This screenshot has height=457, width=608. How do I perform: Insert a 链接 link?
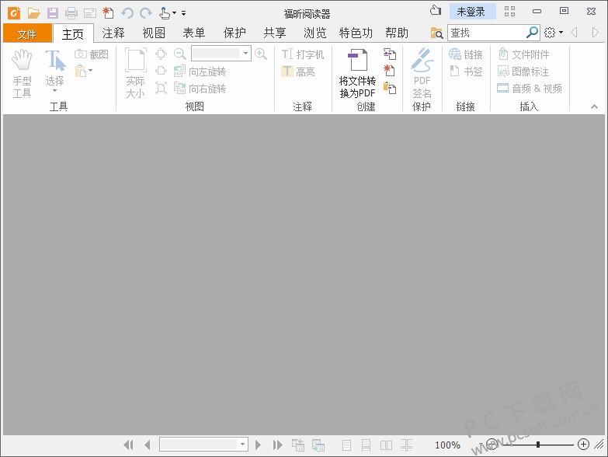pyautogui.click(x=466, y=54)
